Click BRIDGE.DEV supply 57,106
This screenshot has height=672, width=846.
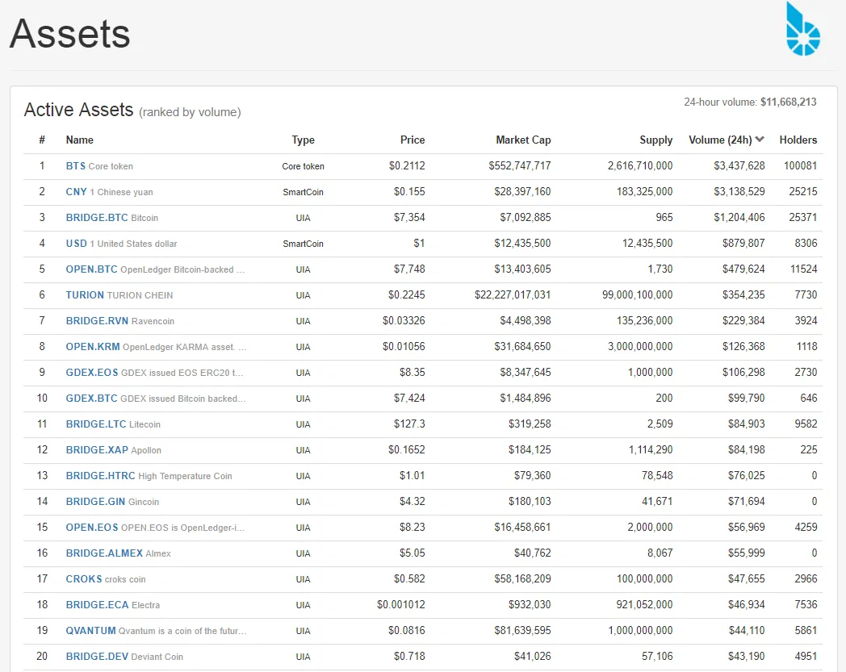coord(657,657)
